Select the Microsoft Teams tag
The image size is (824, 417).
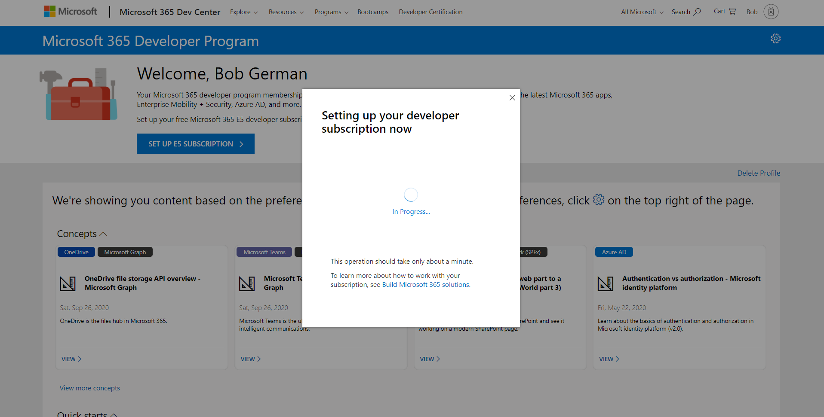coord(264,252)
